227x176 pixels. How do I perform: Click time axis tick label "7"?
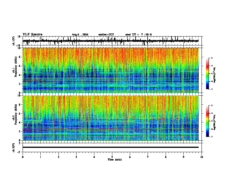[148, 157]
